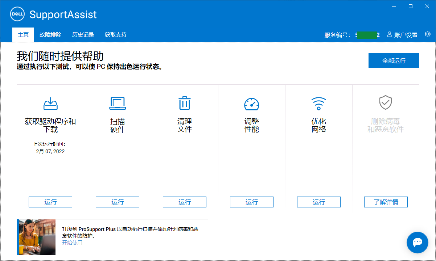This screenshot has width=436, height=261.
Task: Click the 删除病毒和恶意软件 label
Action: (386, 125)
